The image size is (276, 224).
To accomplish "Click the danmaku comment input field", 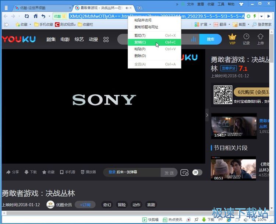I will click(132, 172).
